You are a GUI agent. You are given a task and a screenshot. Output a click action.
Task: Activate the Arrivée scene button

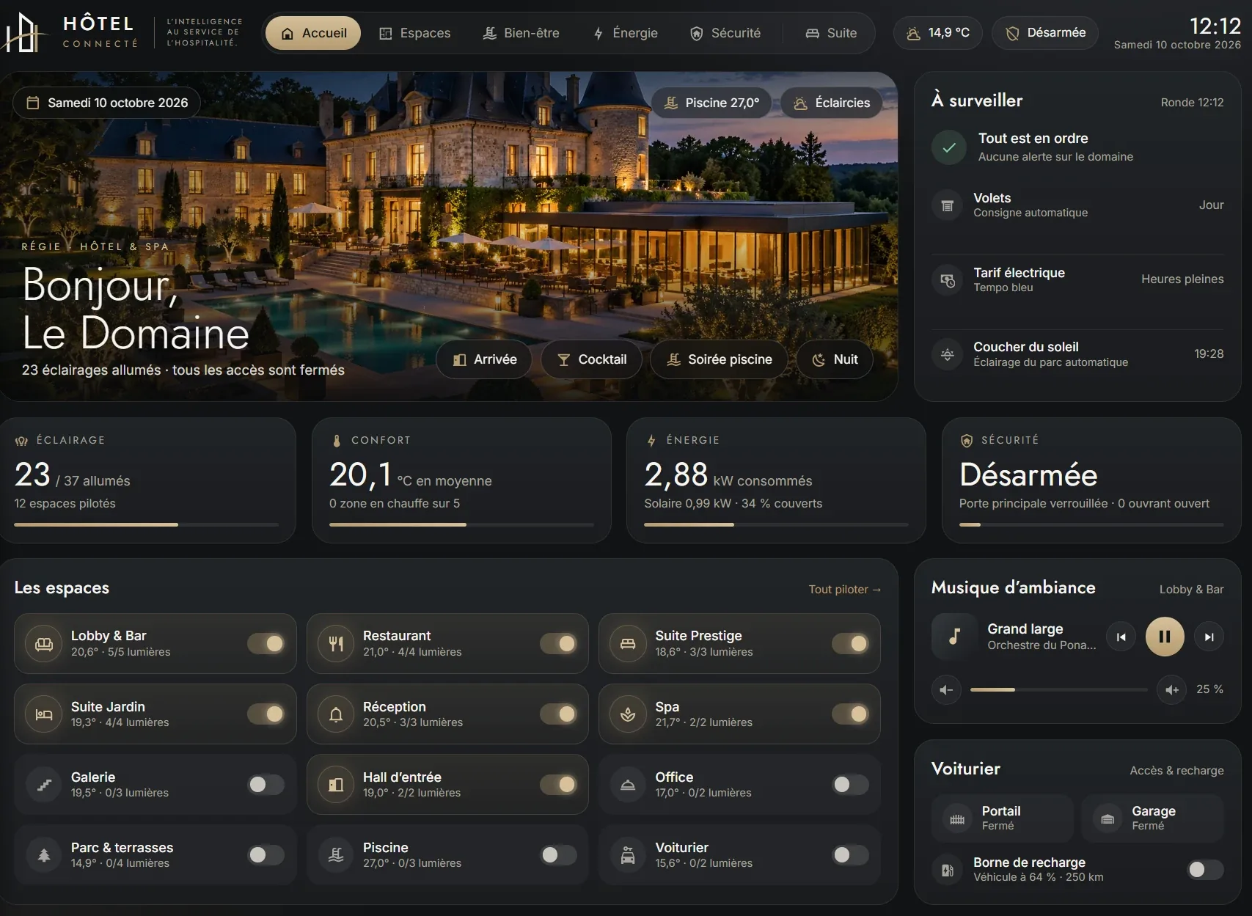[x=484, y=359]
